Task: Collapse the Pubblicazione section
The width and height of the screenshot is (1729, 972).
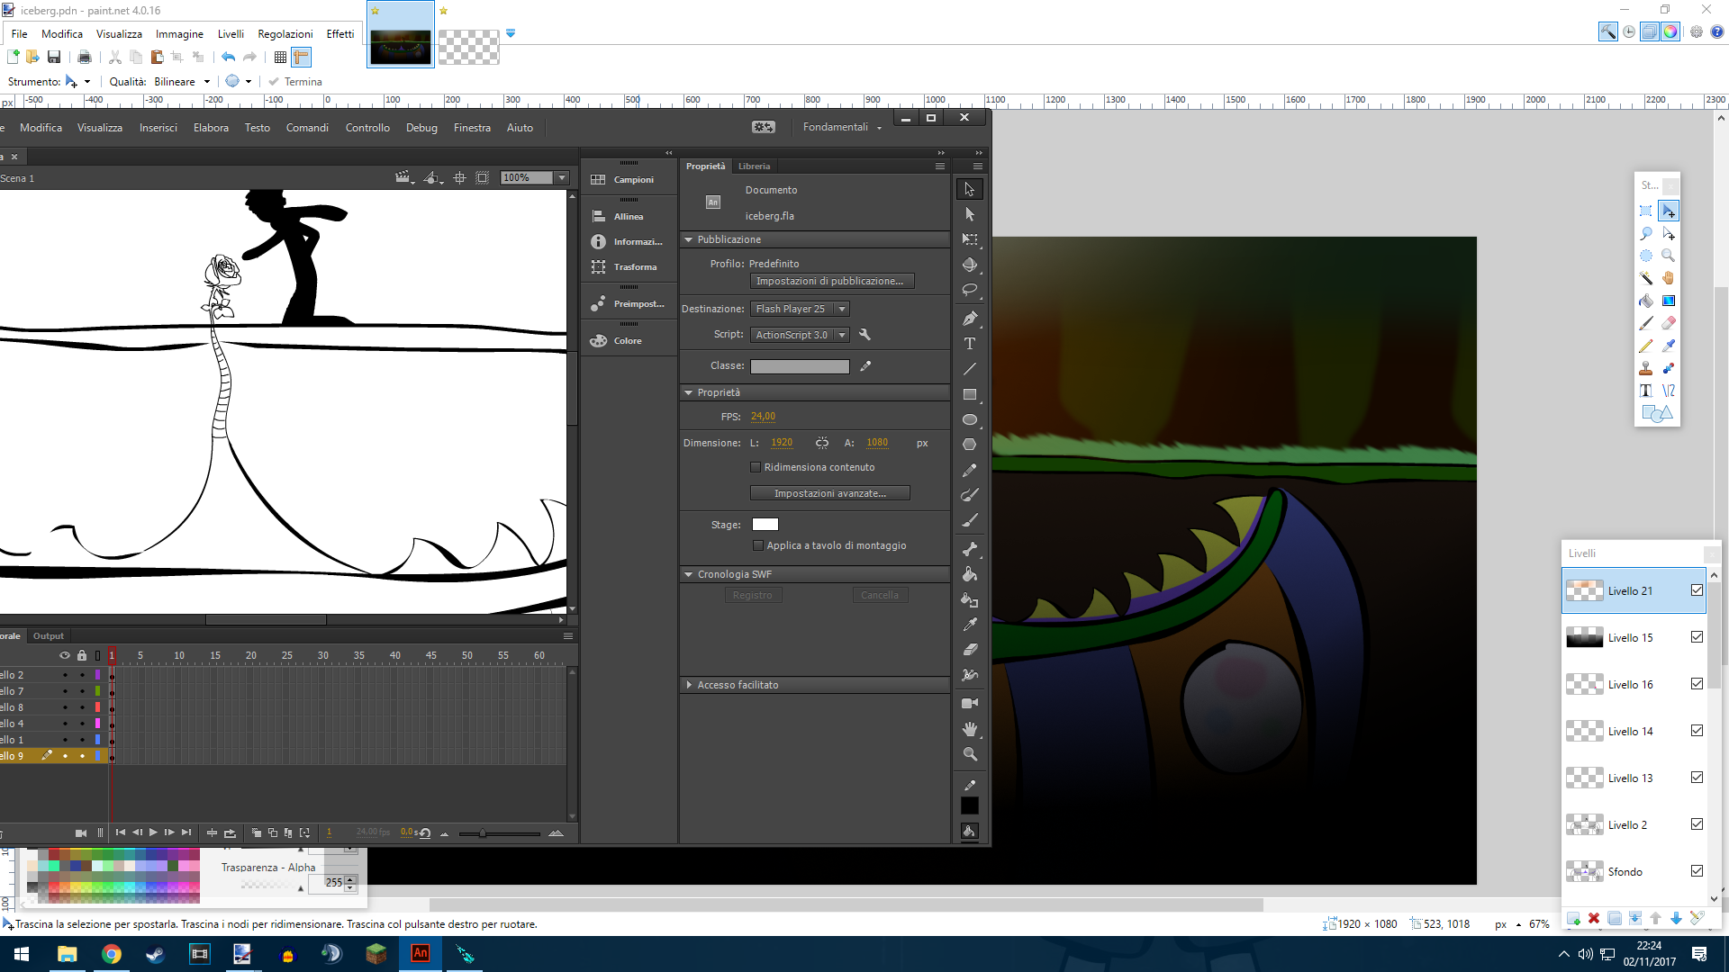Action: 689,239
